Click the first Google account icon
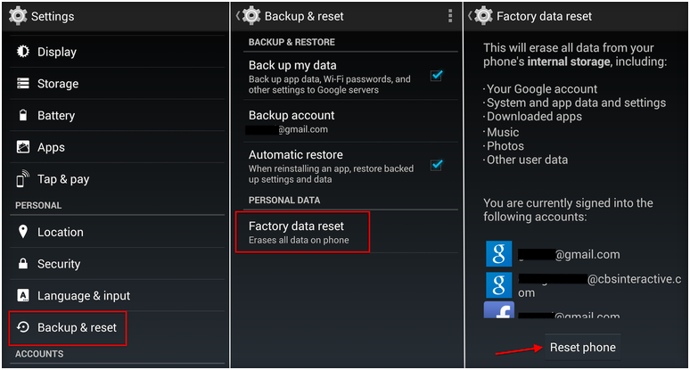This screenshot has height=370, width=690. 498,254
